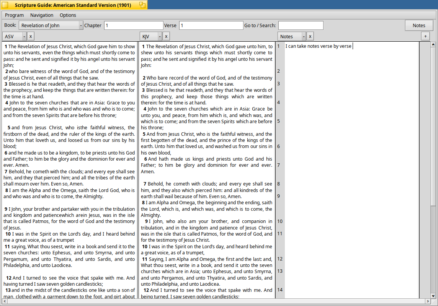
Task: Click KJV verse 11 'Saying, I am Alpha and Omega'
Action: click(207, 272)
